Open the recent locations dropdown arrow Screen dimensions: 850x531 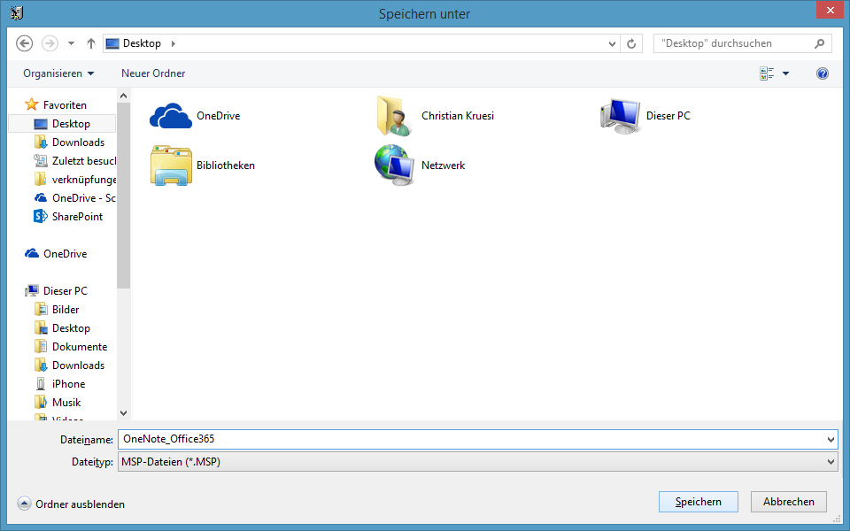71,43
